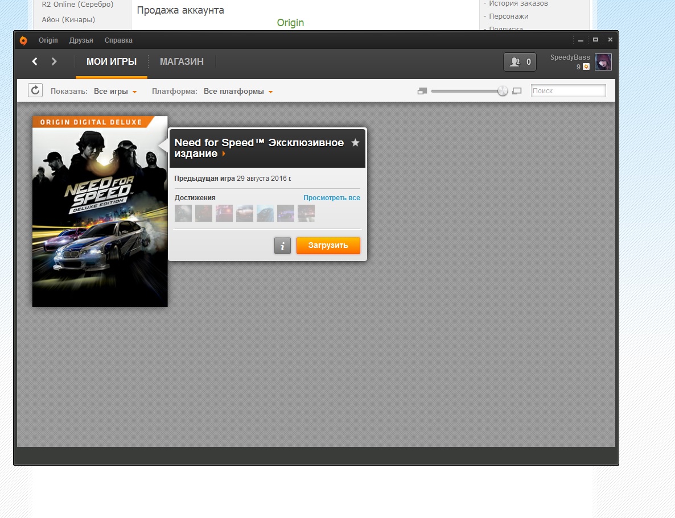Switch to the МАГАЗИН tab

(182, 61)
